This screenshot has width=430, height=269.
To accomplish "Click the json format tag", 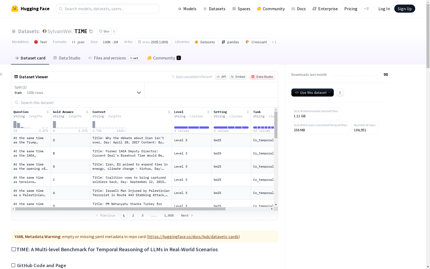I will tap(78, 42).
